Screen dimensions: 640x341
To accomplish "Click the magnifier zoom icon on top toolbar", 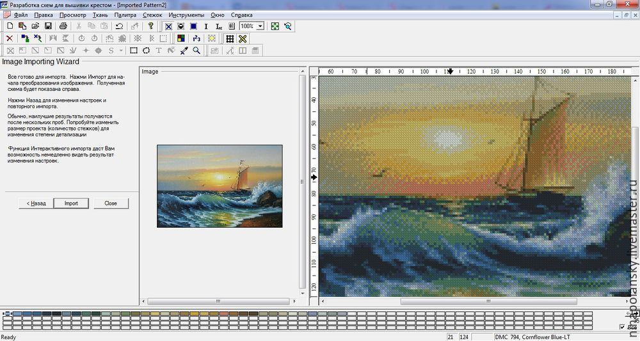I will tap(288, 26).
